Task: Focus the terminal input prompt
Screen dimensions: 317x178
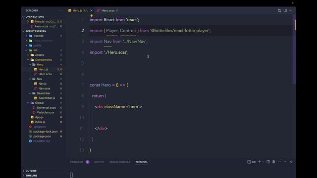Action: (71, 175)
